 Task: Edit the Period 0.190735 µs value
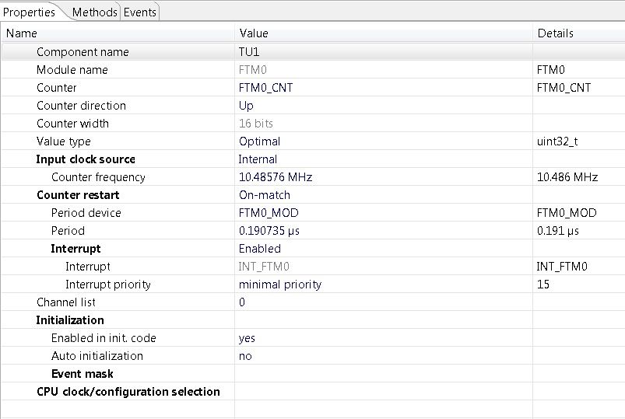point(381,231)
